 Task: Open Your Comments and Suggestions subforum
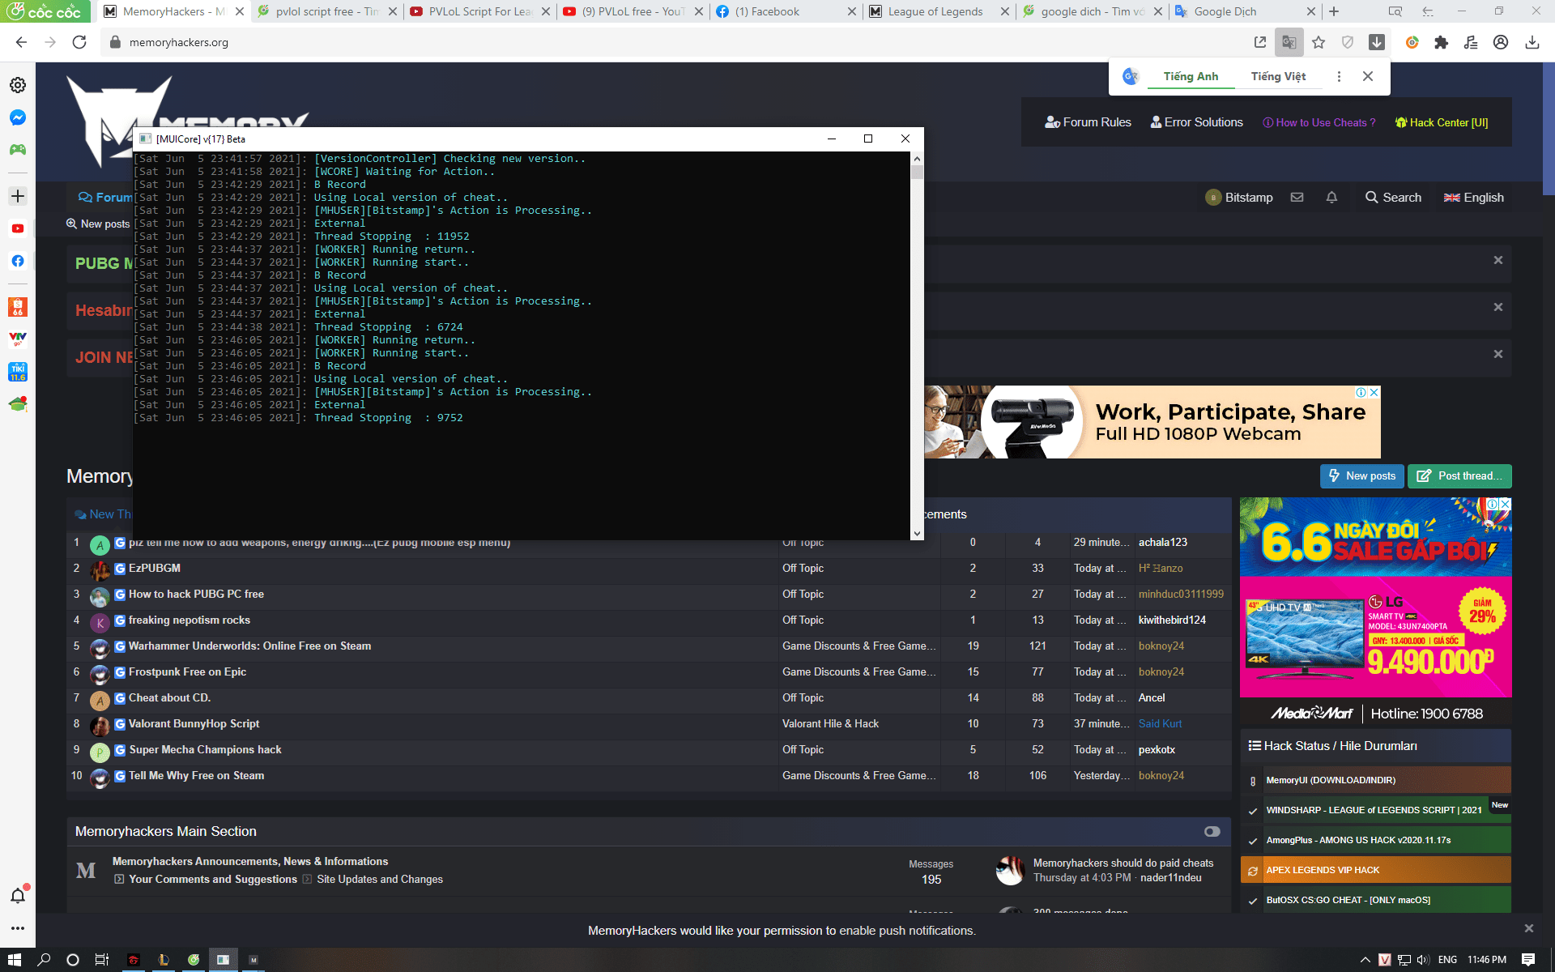coord(213,879)
